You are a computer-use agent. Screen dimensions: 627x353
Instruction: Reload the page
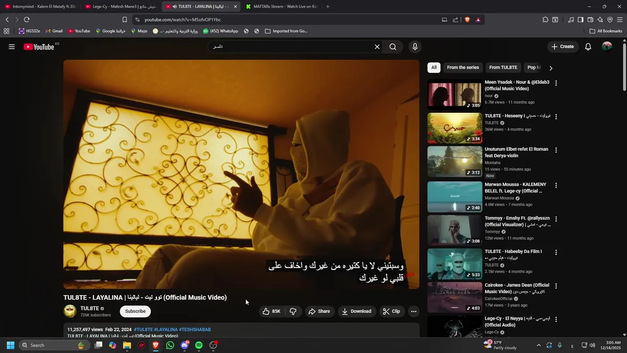point(26,20)
